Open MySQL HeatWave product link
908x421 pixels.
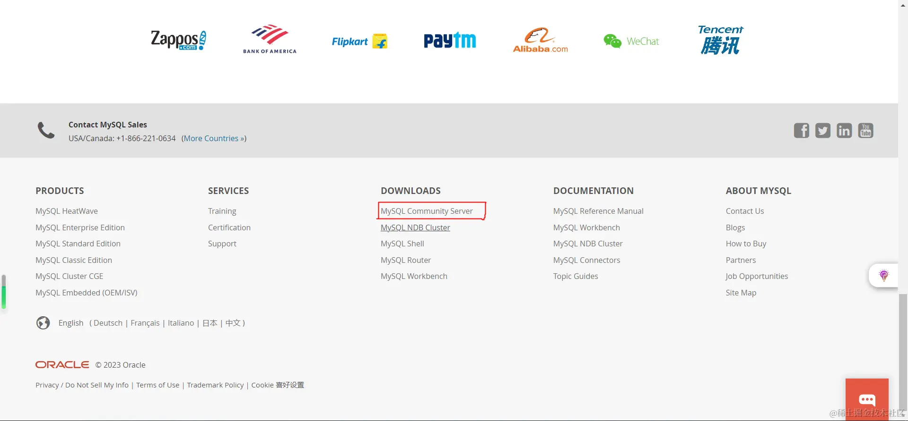pyautogui.click(x=67, y=211)
